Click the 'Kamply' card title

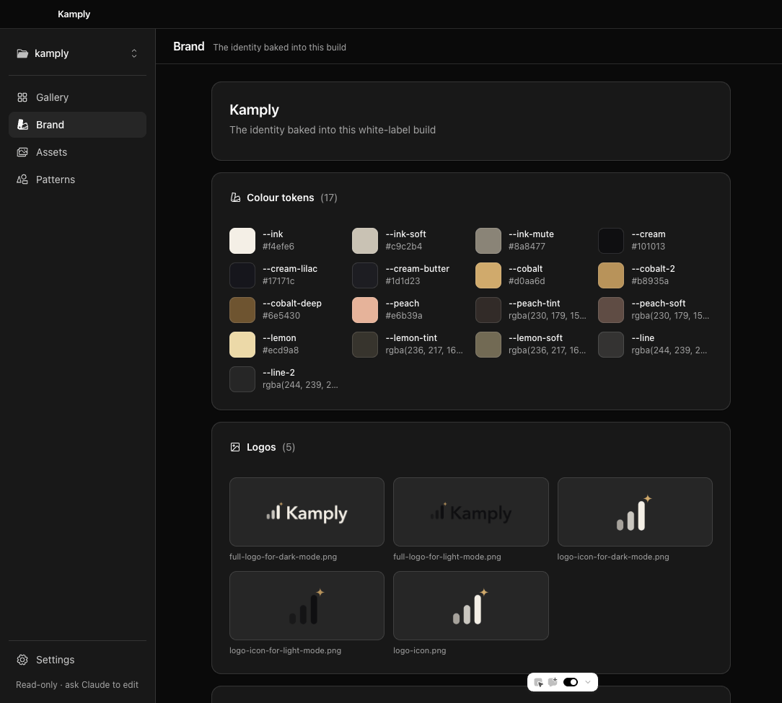254,110
